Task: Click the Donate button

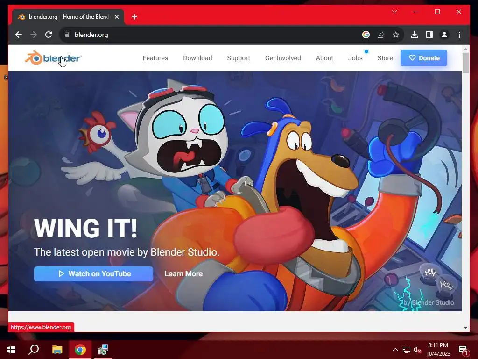Action: (x=424, y=58)
